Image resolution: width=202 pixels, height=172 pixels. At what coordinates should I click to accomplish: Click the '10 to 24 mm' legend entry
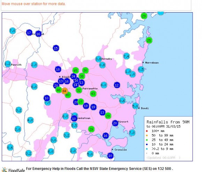tap(162, 144)
